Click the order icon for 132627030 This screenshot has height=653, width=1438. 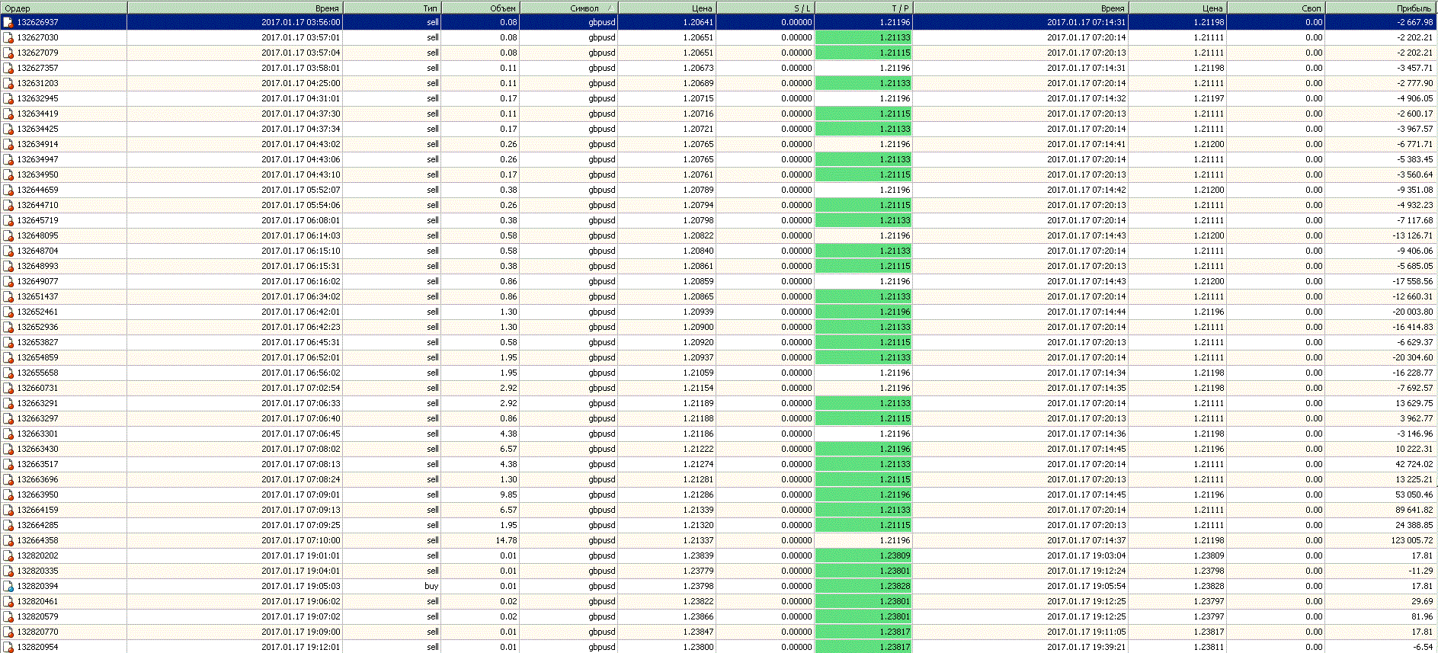(x=8, y=37)
